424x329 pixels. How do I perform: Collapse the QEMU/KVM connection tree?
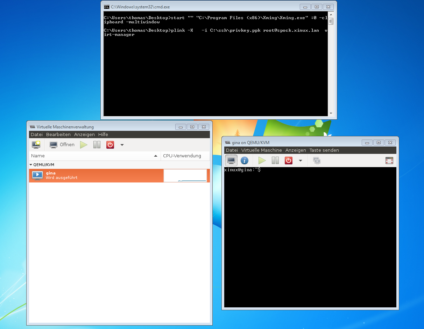[31, 165]
